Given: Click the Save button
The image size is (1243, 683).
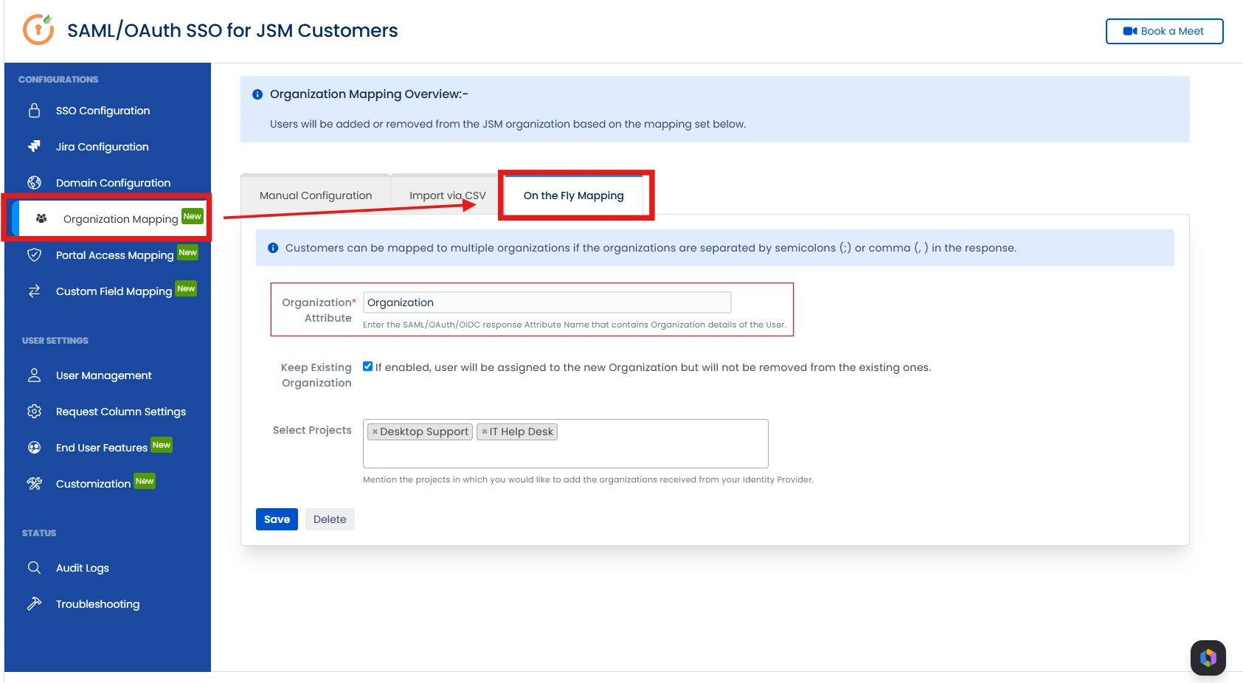Looking at the screenshot, I should coord(277,519).
